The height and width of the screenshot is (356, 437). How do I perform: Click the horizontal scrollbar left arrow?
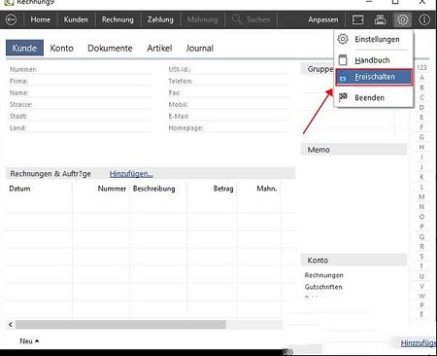click(11, 325)
